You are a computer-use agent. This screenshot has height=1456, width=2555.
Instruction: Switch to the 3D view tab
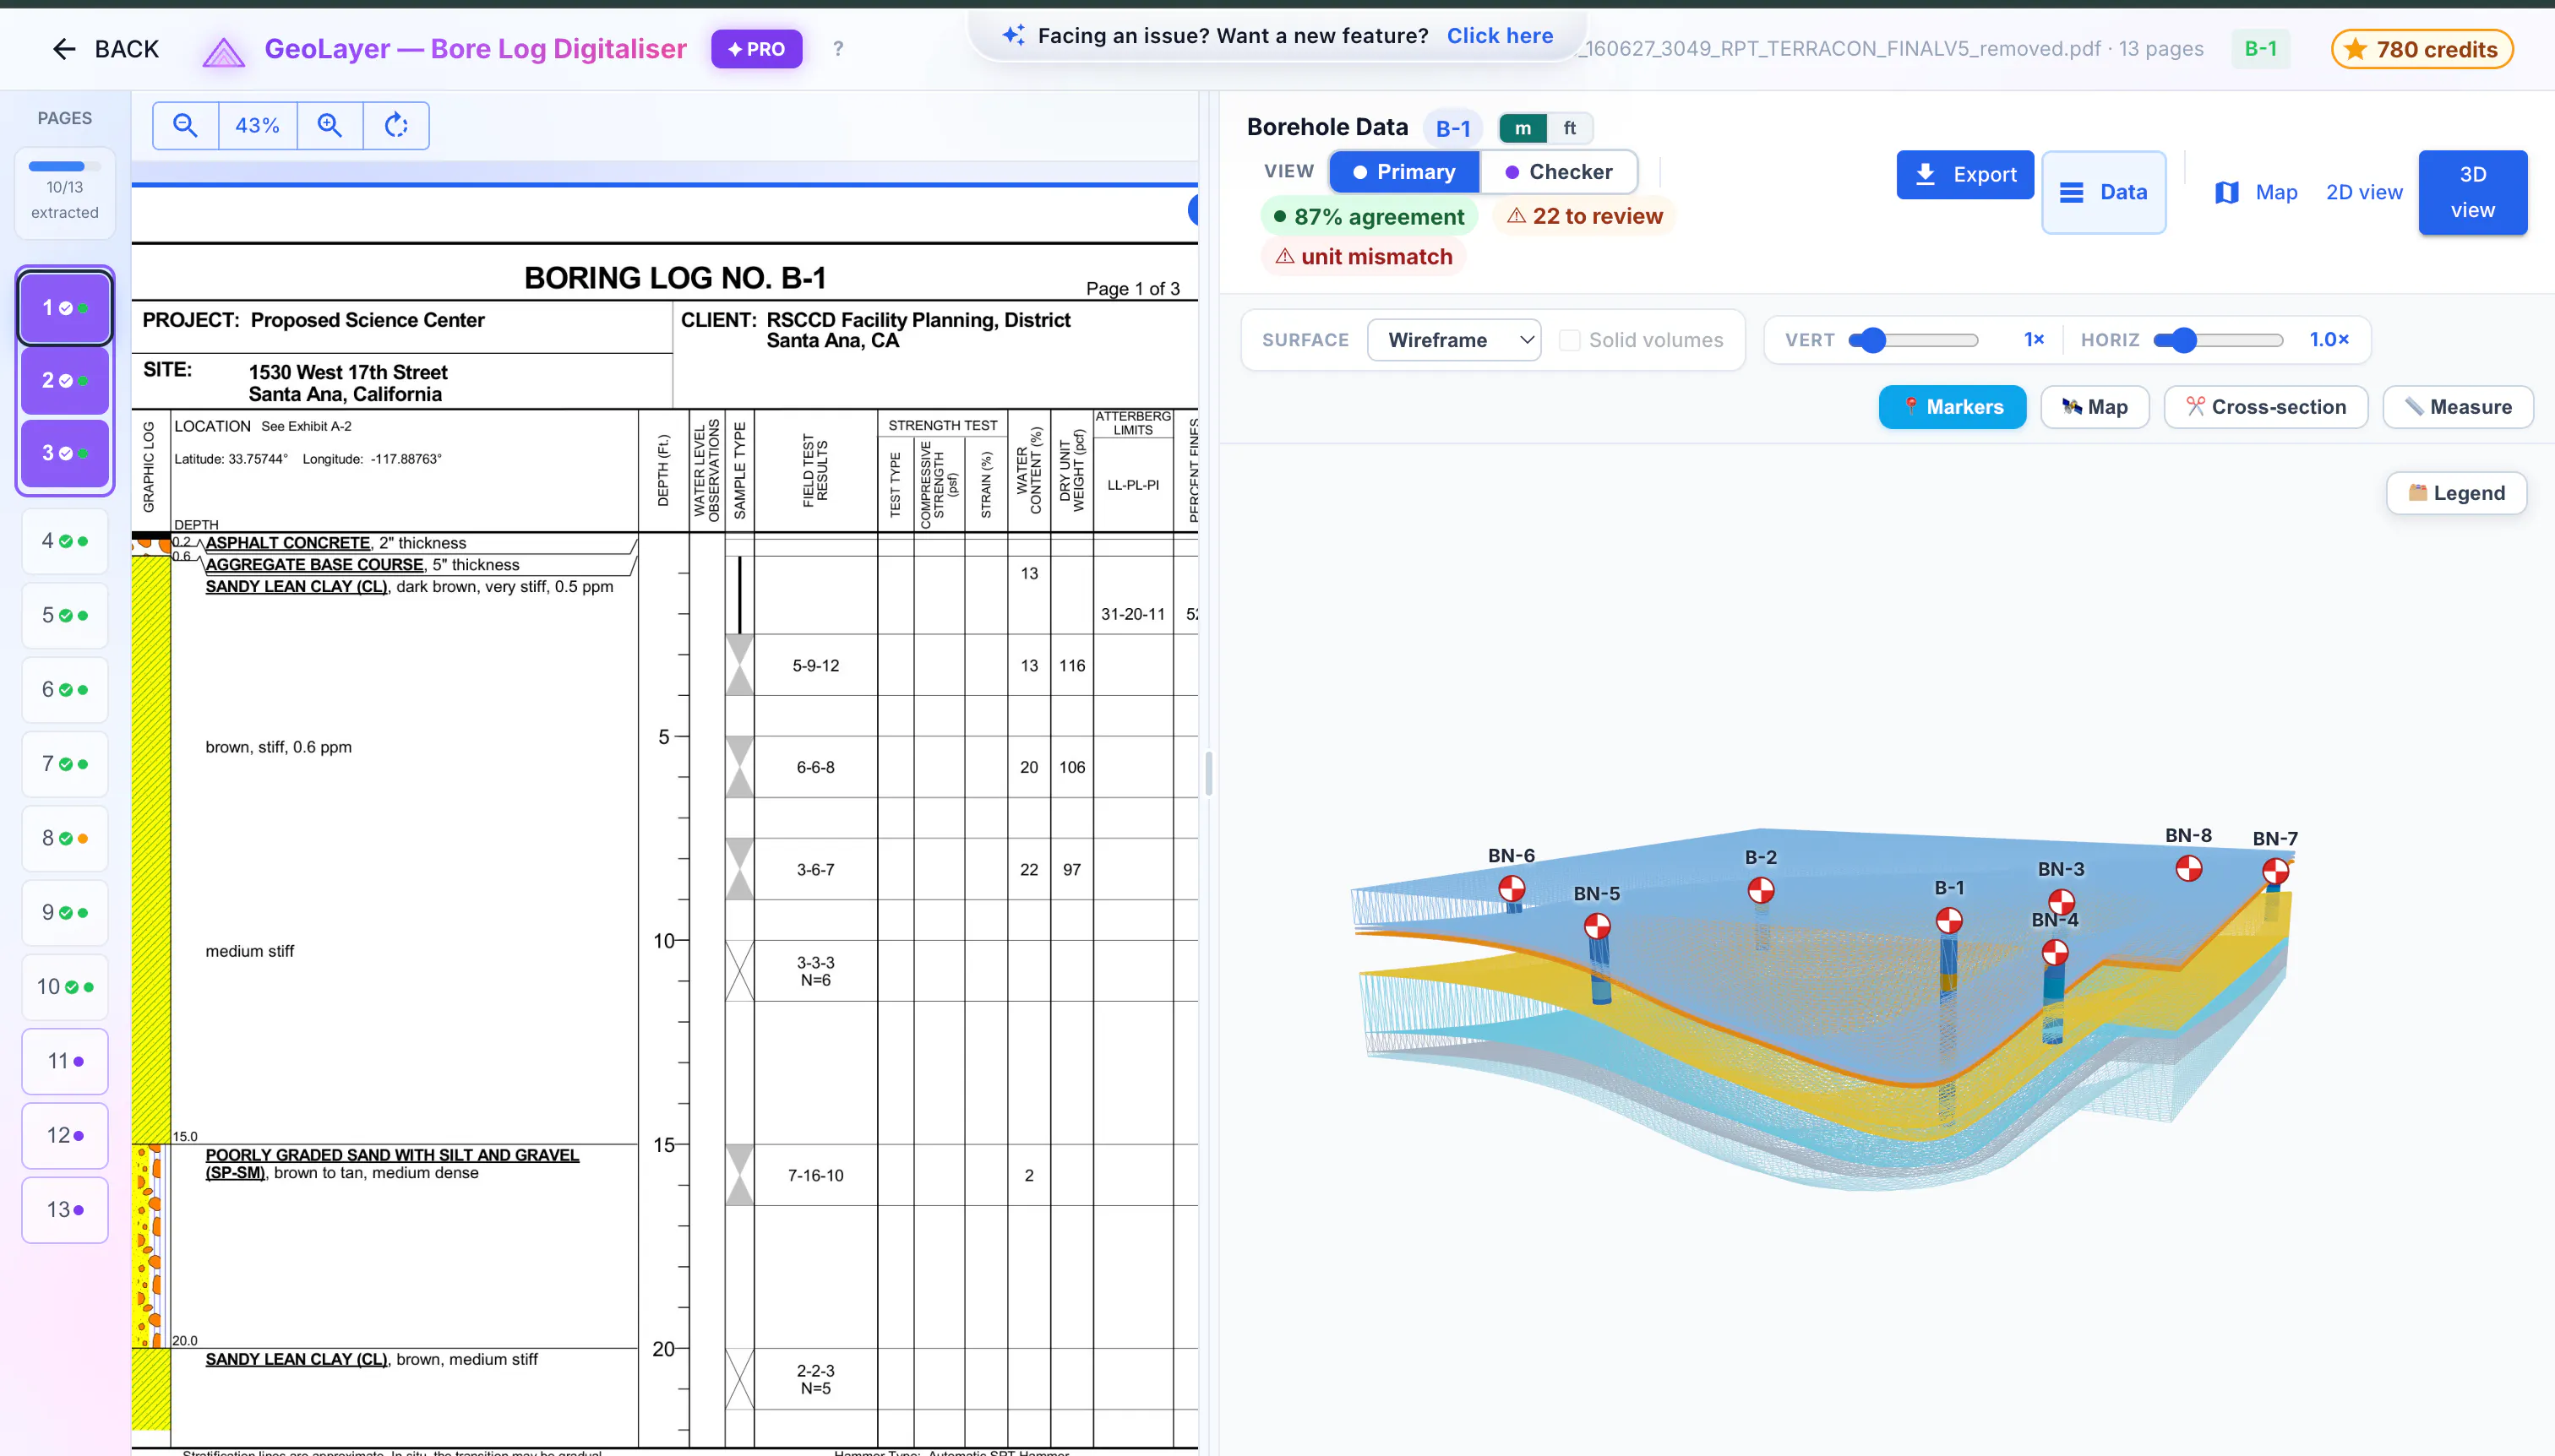click(2472, 192)
